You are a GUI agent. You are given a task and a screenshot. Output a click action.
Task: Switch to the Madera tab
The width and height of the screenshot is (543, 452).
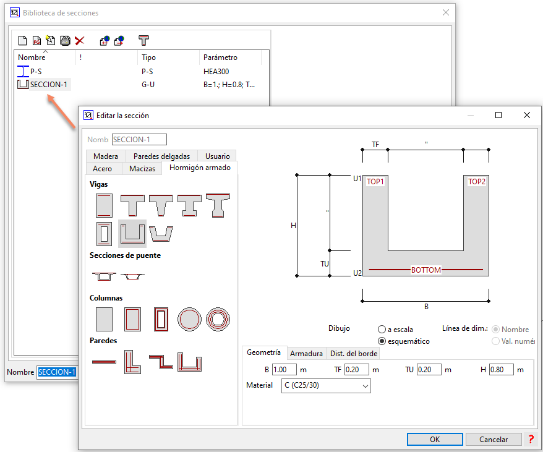point(106,156)
